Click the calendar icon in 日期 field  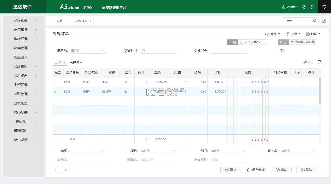(x=242, y=42)
